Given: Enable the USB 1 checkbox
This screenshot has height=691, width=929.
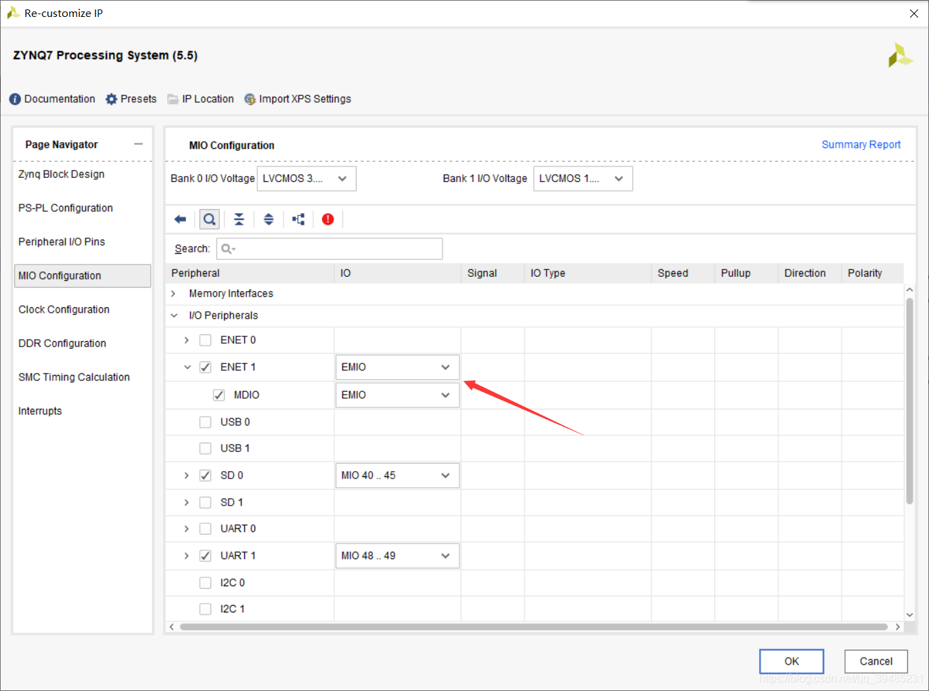Looking at the screenshot, I should tap(206, 449).
